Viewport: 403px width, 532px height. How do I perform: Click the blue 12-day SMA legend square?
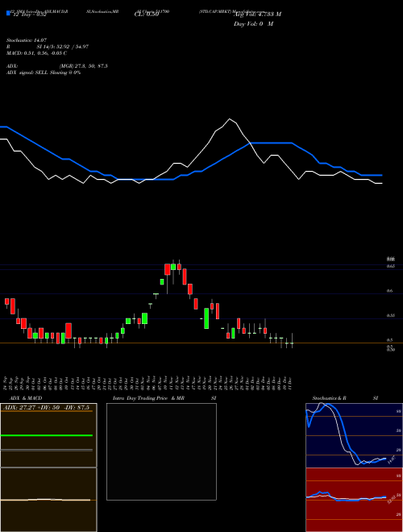pyautogui.click(x=8, y=13)
